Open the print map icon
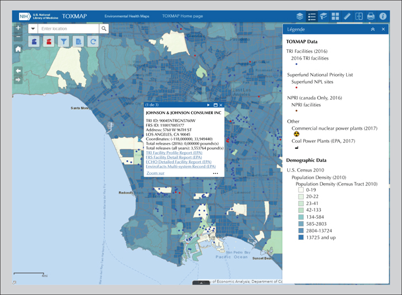This screenshot has width=402, height=295. point(371,16)
